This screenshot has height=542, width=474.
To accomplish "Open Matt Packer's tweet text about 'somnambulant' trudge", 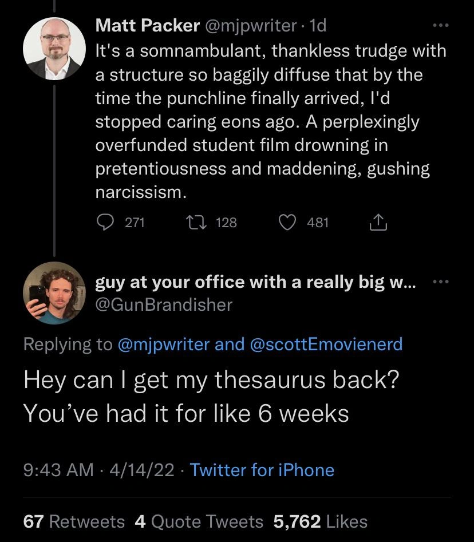I will pos(263,121).
